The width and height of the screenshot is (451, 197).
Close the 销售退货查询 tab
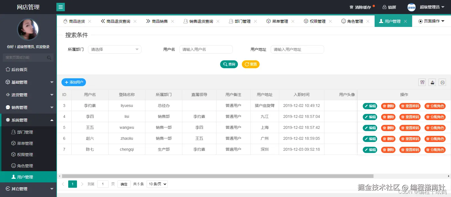[218, 21]
